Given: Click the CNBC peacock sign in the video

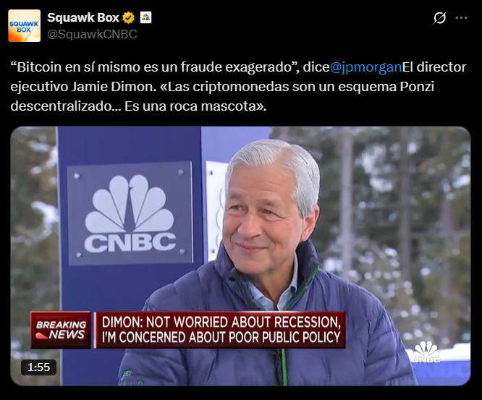Looking at the screenshot, I should pos(130,213).
